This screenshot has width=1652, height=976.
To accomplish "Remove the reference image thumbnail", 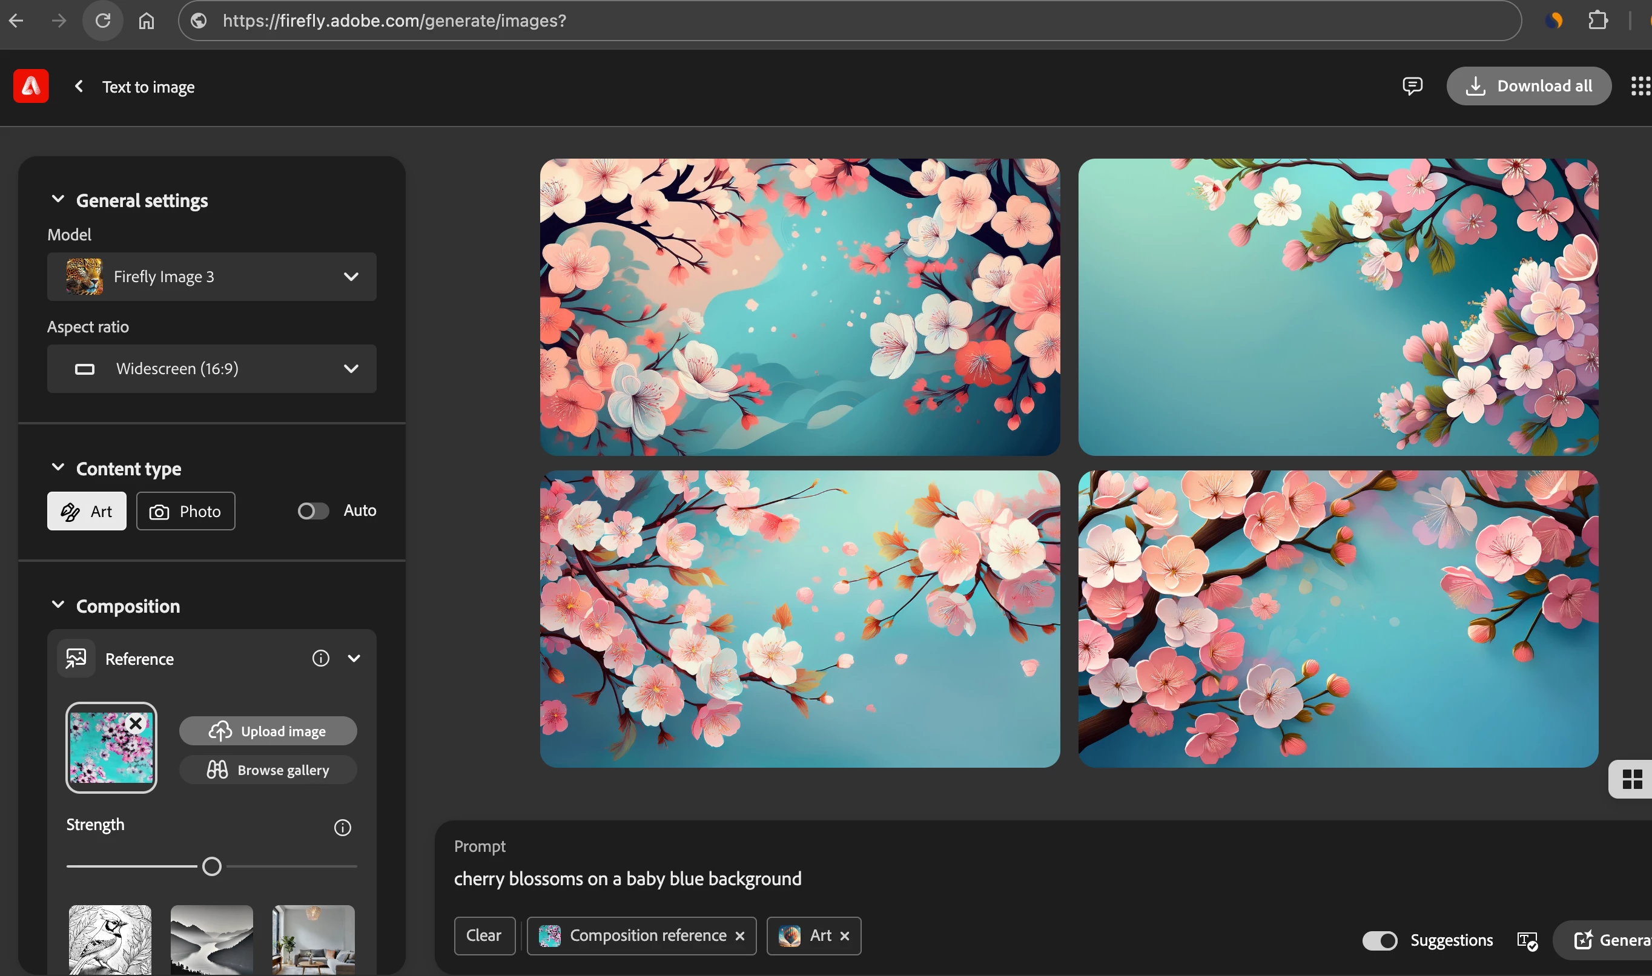I will click(136, 724).
